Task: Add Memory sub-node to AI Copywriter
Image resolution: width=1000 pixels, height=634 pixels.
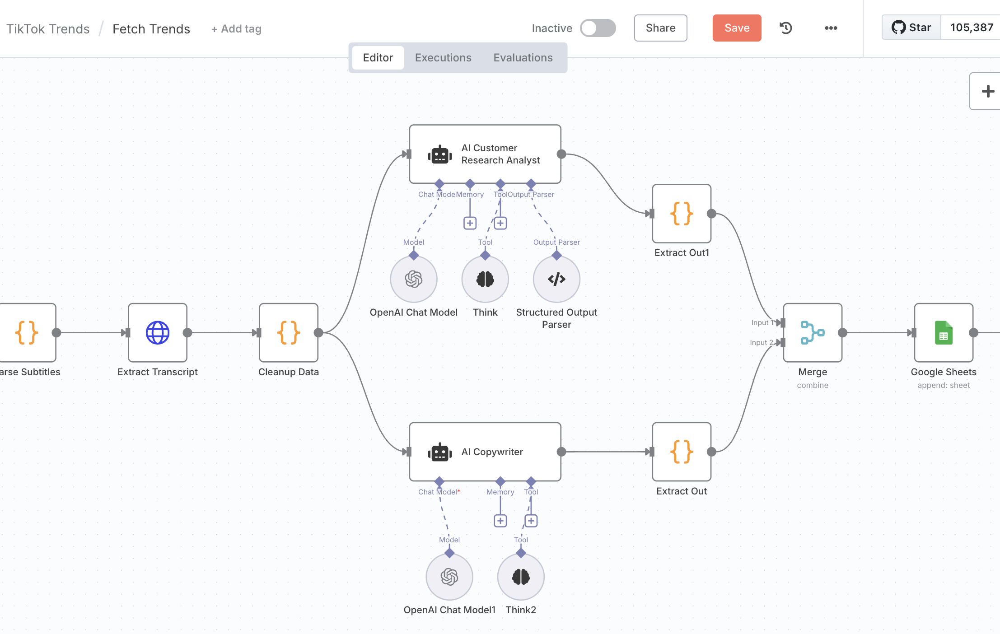Action: click(500, 521)
